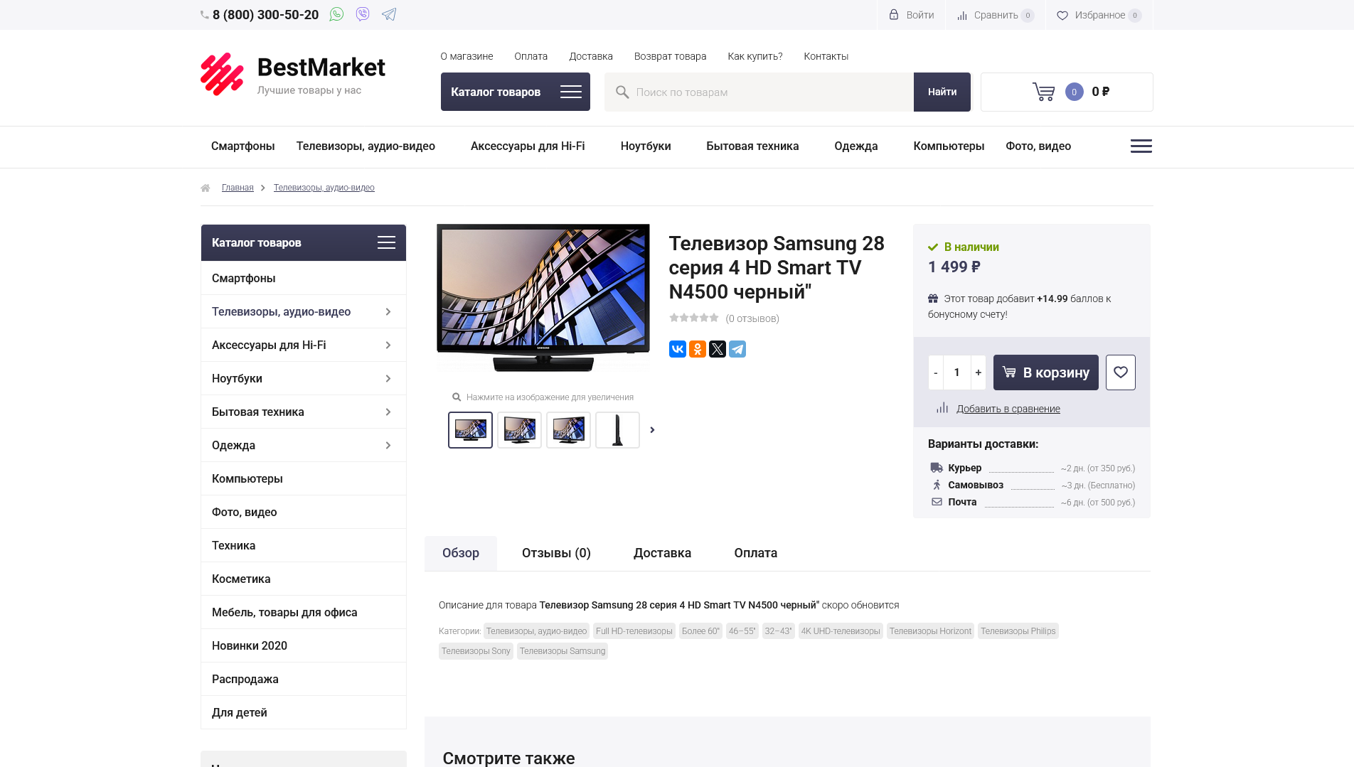The height and width of the screenshot is (767, 1354).
Task: Click the zoom magnifier under product image
Action: coord(457,397)
